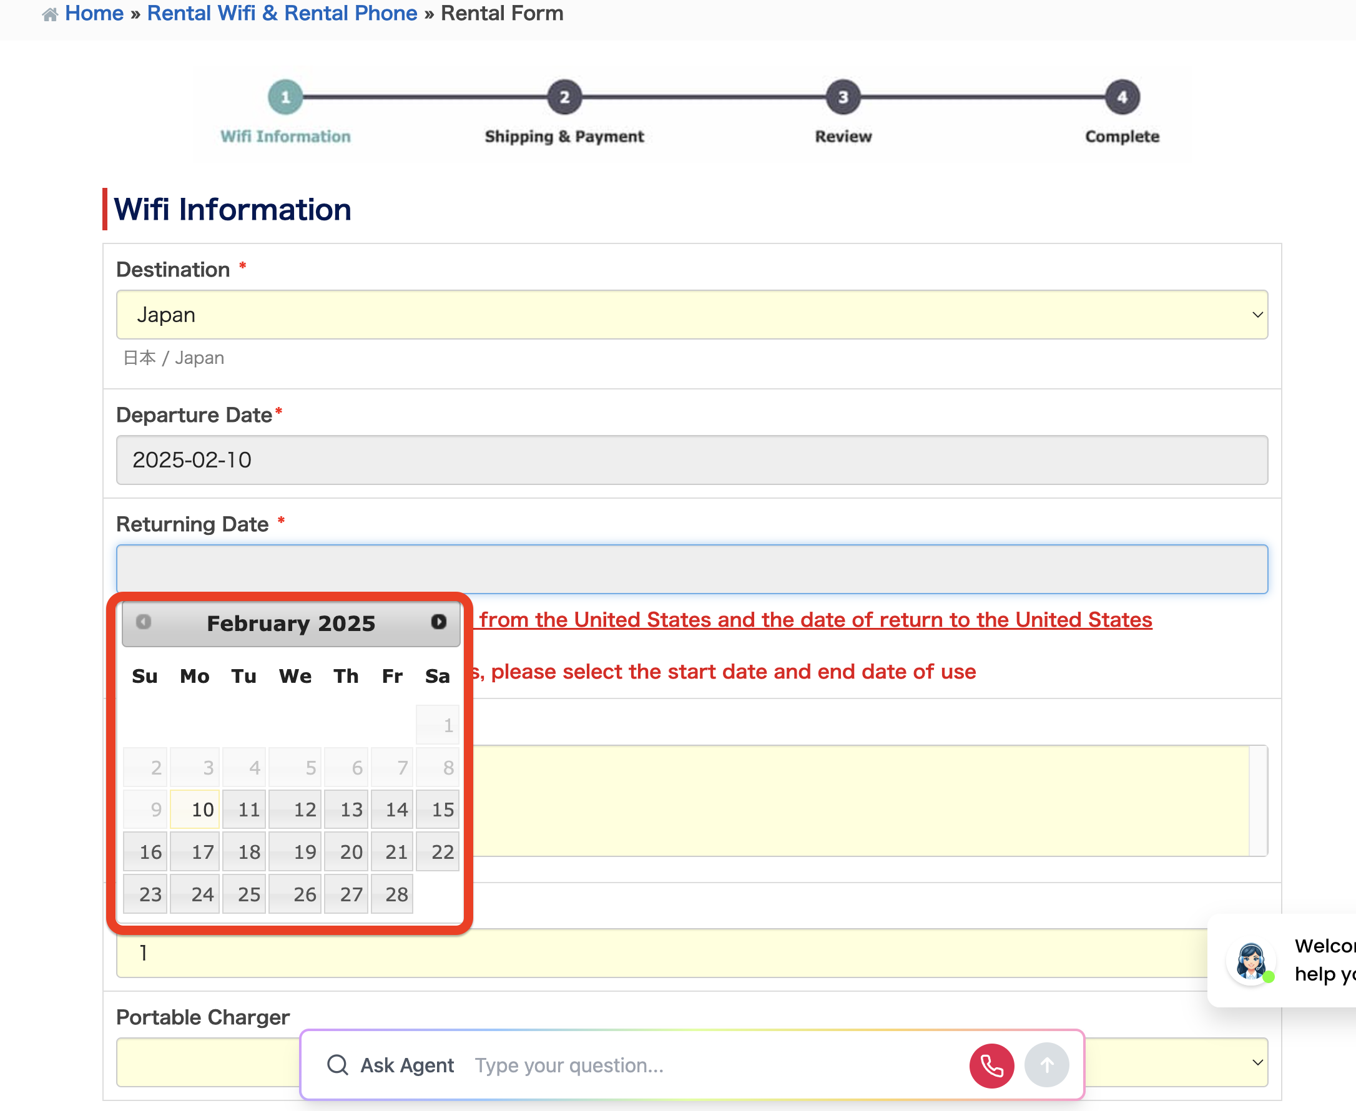Image resolution: width=1356 pixels, height=1111 pixels.
Task: Click step 3 Review circle
Action: tap(843, 97)
